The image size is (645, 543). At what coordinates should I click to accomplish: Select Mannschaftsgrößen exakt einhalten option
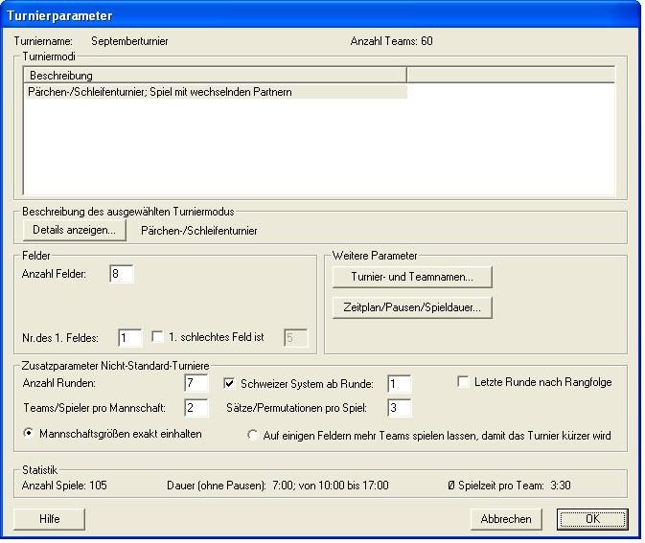(x=29, y=434)
